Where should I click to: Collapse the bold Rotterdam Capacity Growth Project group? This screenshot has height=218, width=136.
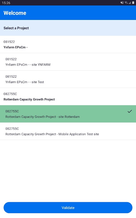68,96
